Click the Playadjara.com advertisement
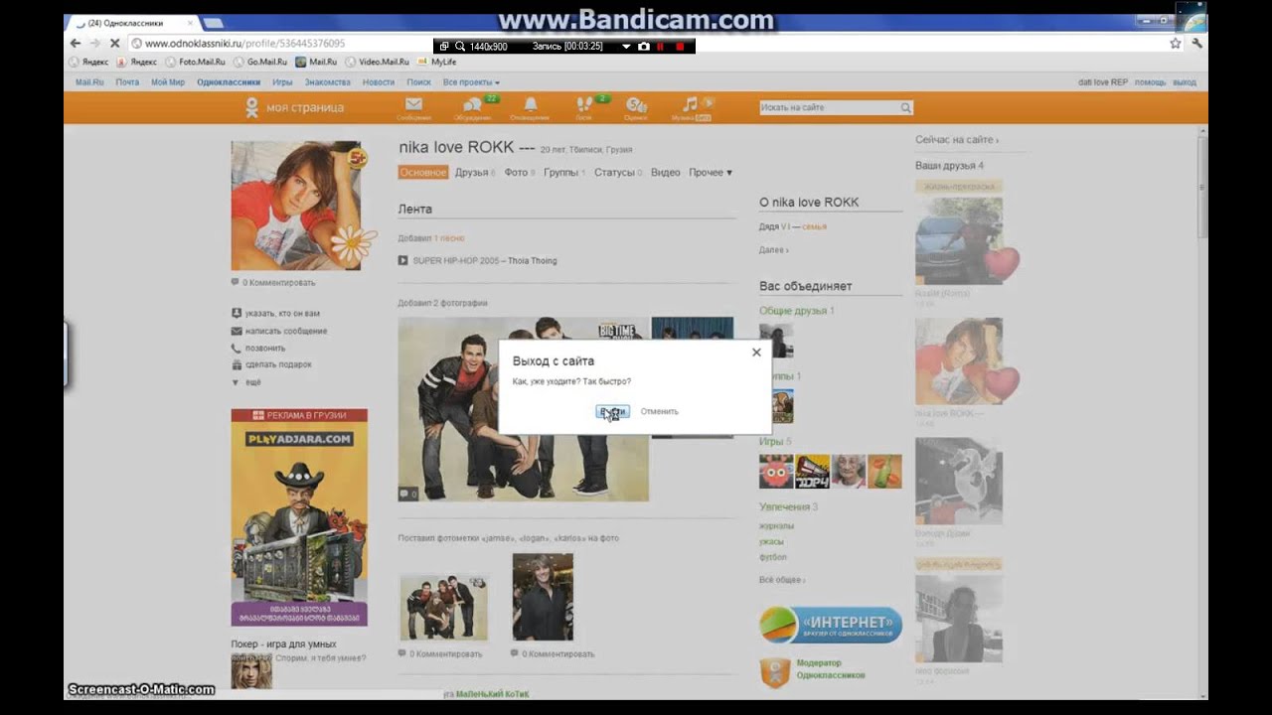This screenshot has width=1272, height=715. (x=299, y=517)
